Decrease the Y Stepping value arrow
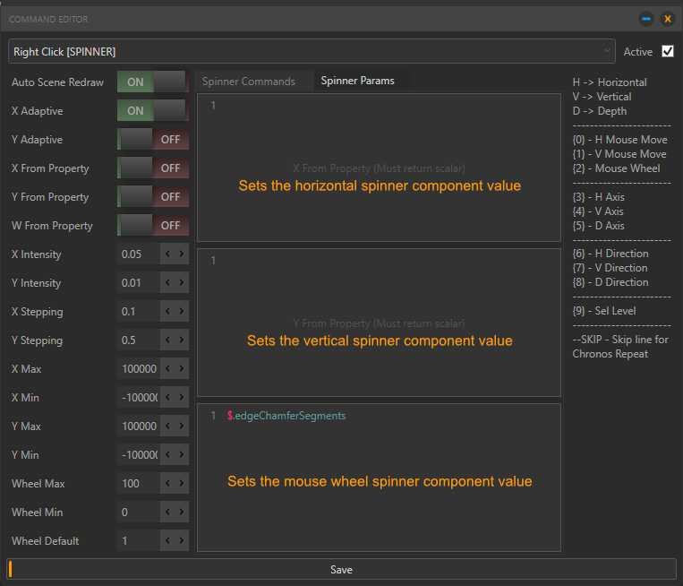683x586 pixels. coord(167,340)
